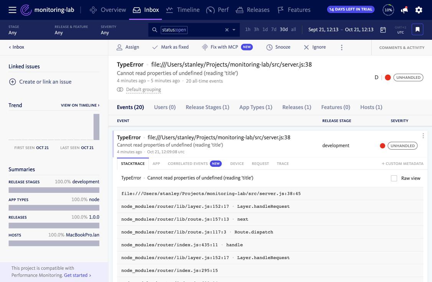The width and height of the screenshot is (432, 282).
Task: Open settings with the gear icon
Action: point(419,10)
